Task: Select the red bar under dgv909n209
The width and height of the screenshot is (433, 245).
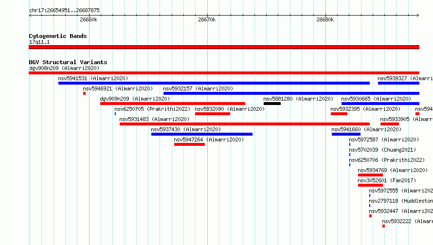Action: (x=173, y=104)
